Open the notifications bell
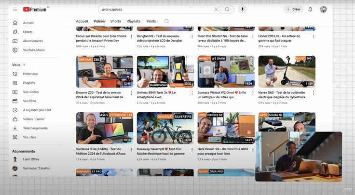 tap(310, 9)
